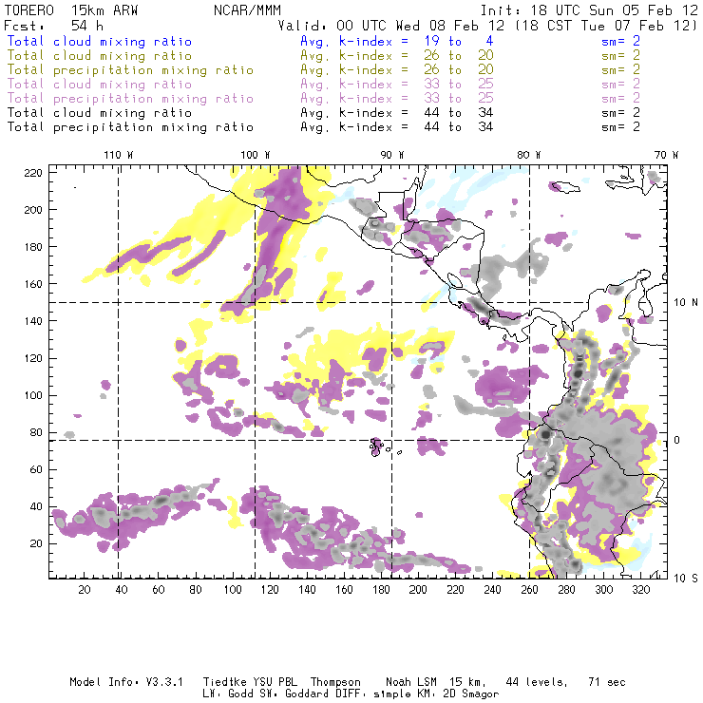This screenshot has width=703, height=703.
Task: Click the 'Noah LSM' label
Action: [x=411, y=682]
